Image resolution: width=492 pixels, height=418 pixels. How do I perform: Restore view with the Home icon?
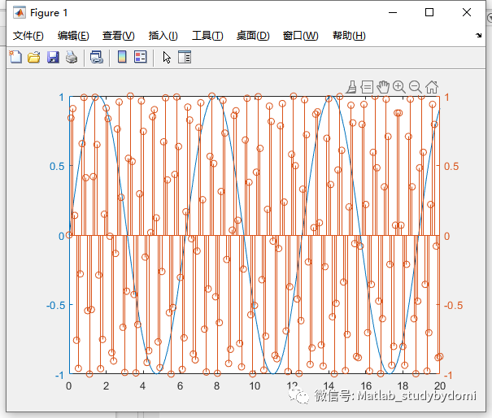(432, 87)
